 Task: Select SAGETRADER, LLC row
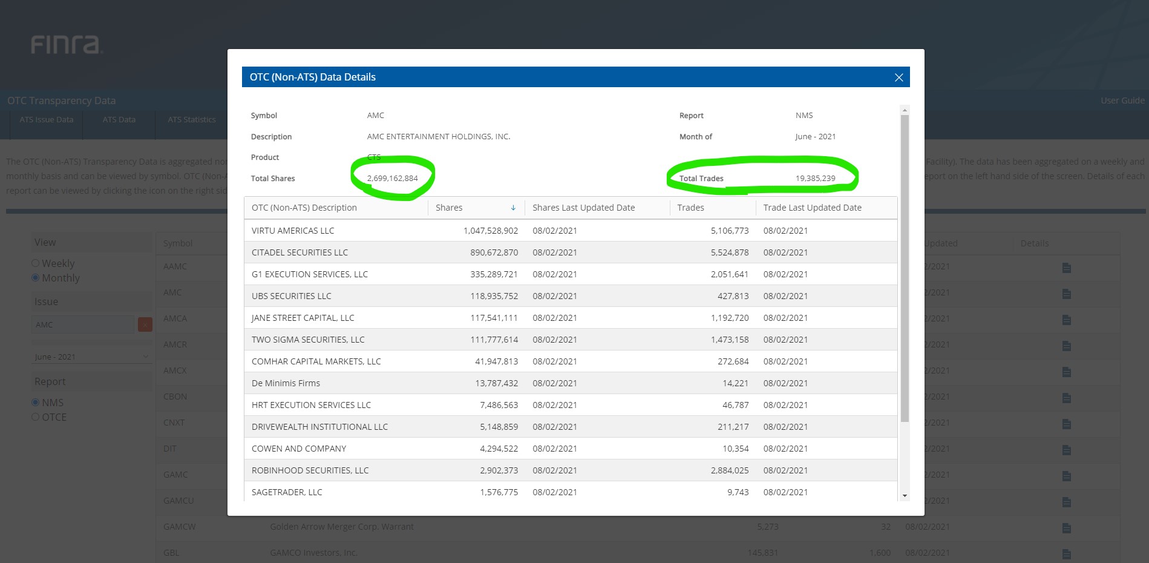pos(571,492)
